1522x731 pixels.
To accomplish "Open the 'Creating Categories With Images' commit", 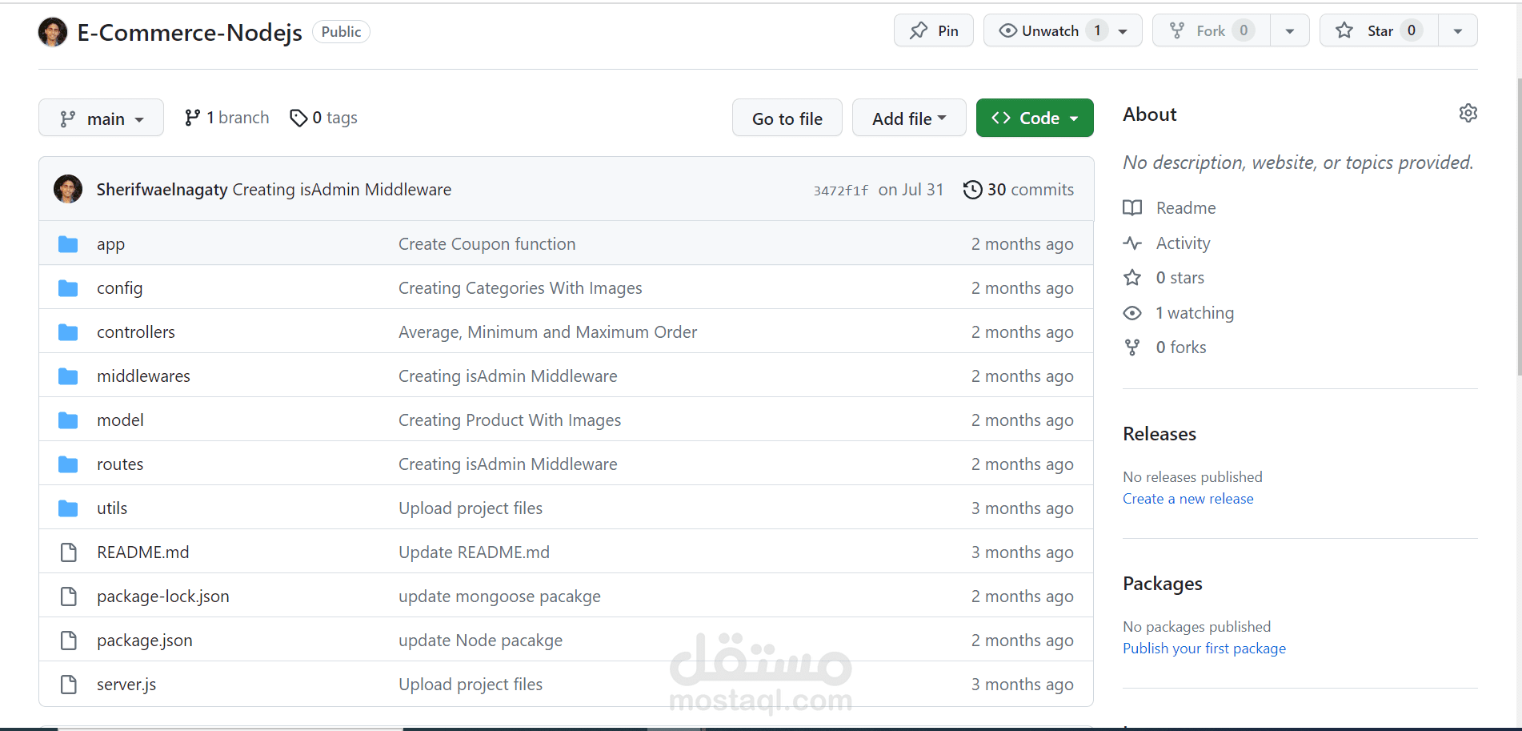I will pos(520,287).
